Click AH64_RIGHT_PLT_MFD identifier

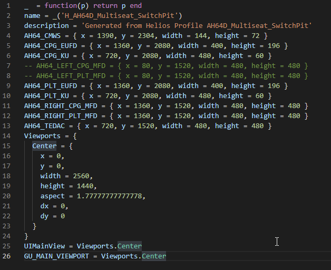point(61,116)
